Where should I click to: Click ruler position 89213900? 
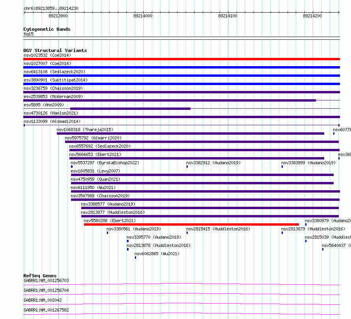coord(58,16)
